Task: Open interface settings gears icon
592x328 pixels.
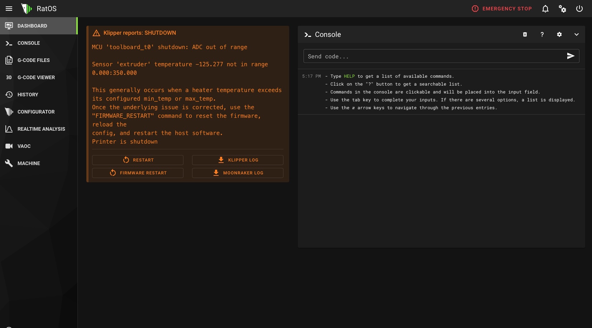Action: 562,9
